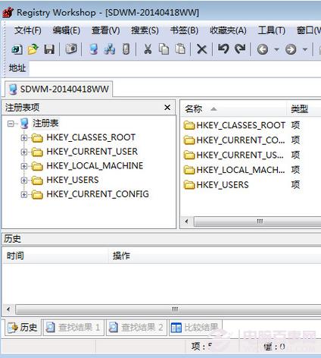
Task: Expand HKEY_CLASSES_ROOT in the tree
Action: [x=24, y=138]
